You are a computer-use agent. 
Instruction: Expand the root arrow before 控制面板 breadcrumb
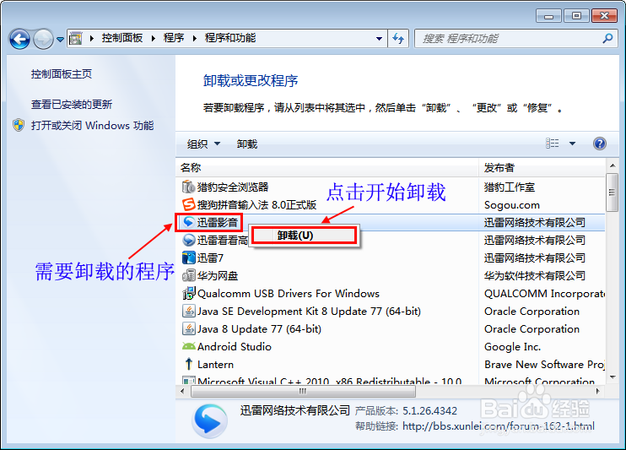point(92,38)
